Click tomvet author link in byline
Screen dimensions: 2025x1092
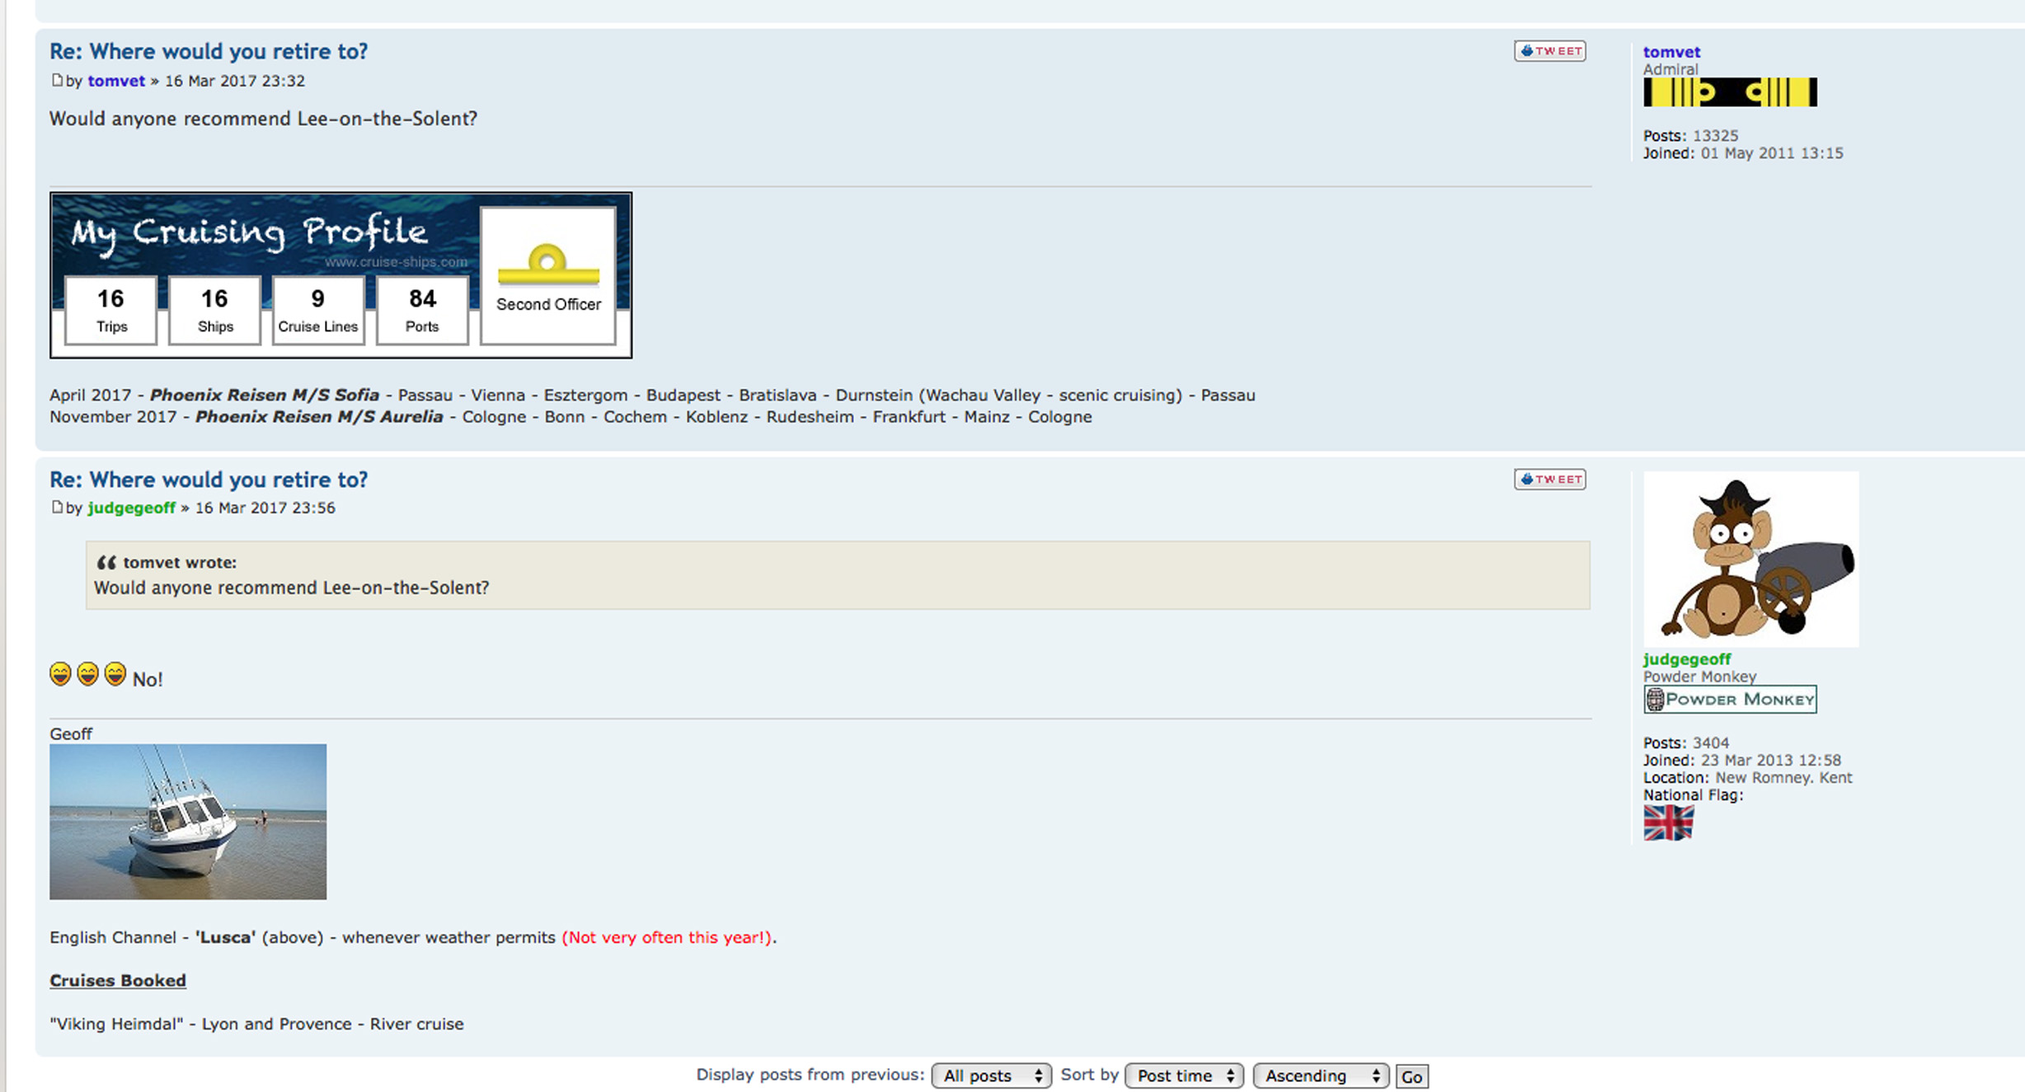pos(116,81)
